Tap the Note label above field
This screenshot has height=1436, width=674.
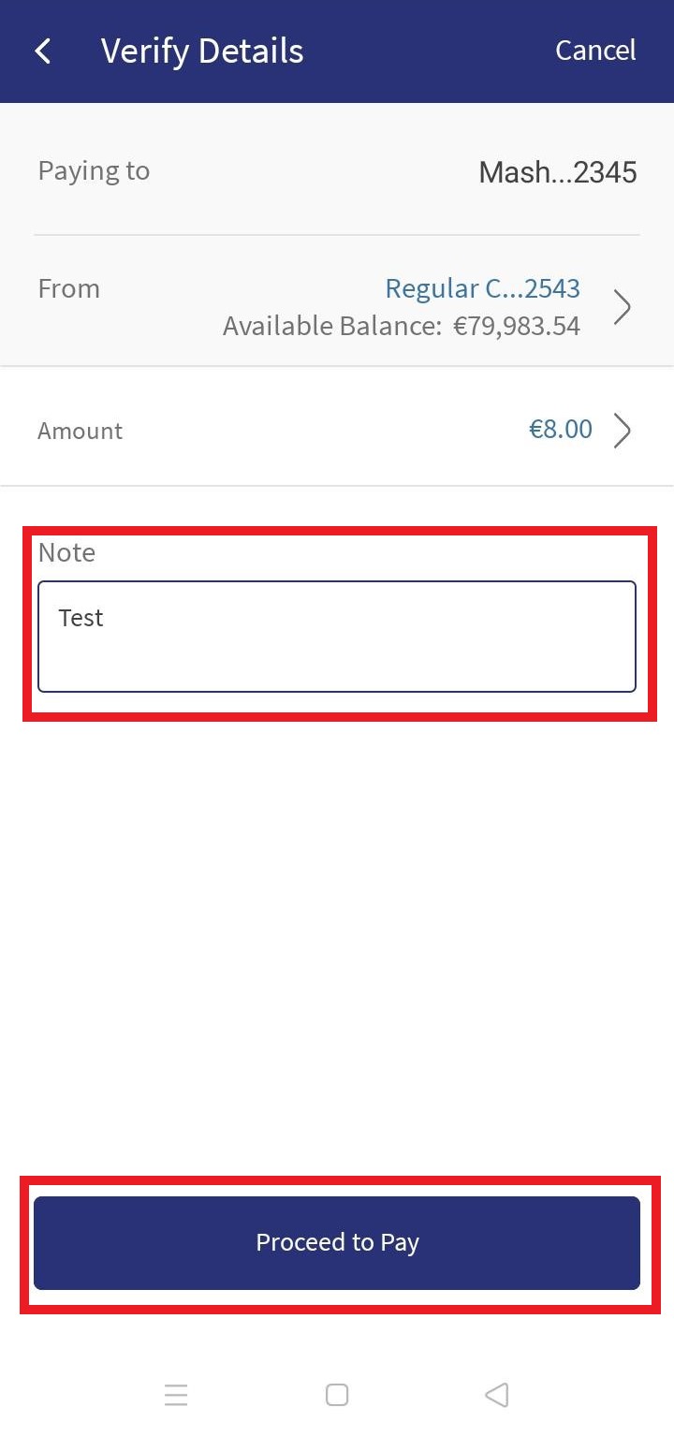pos(66,552)
